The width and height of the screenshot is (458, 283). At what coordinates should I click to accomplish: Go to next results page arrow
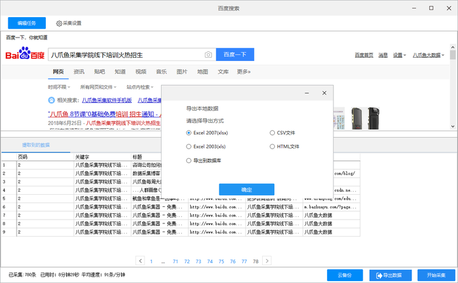coord(267,261)
